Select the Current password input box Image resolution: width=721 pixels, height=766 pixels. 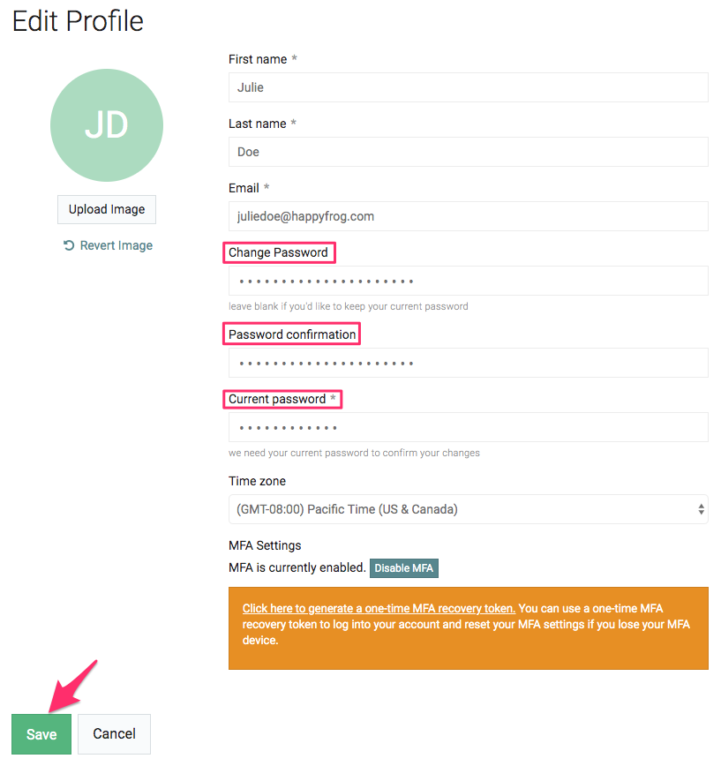pos(468,428)
